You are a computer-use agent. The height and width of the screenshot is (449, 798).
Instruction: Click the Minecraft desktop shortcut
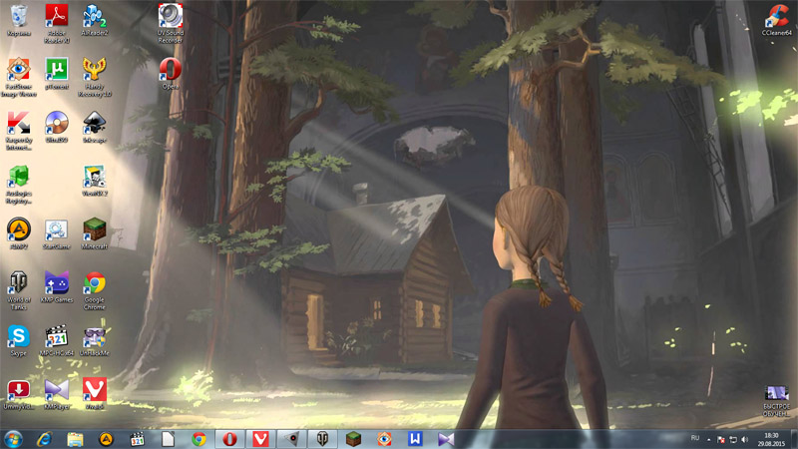pyautogui.click(x=95, y=234)
